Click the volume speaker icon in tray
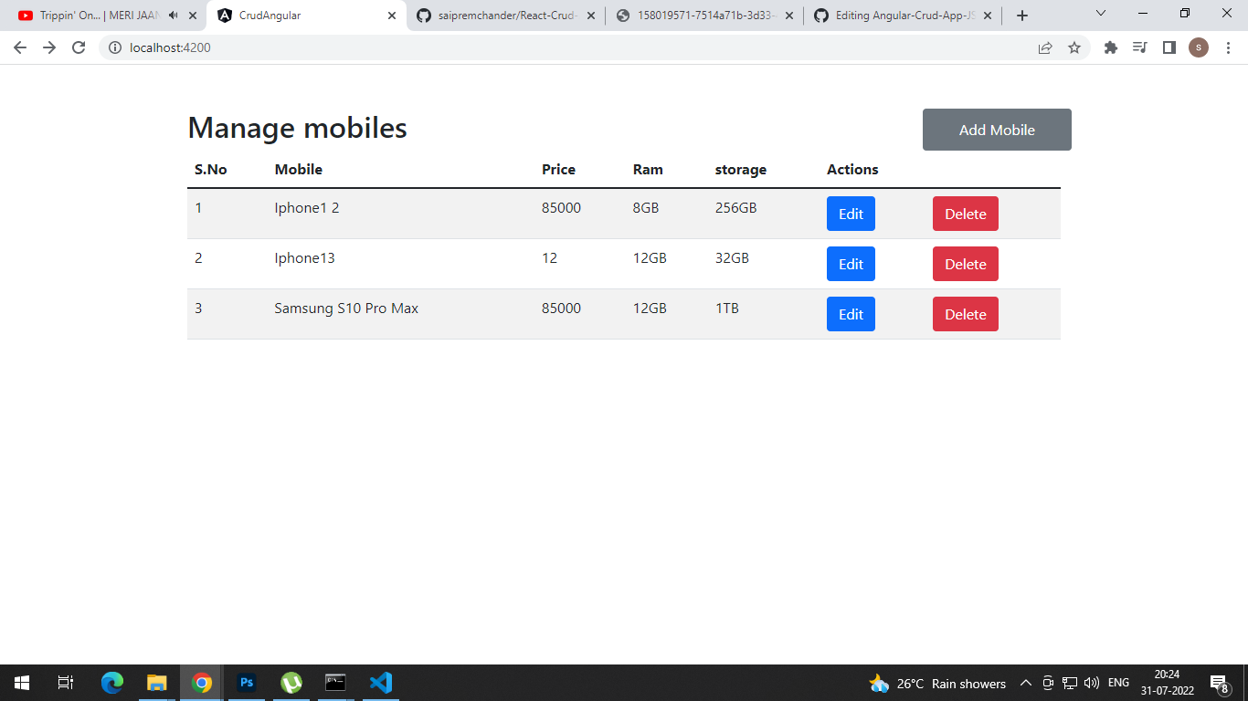1248x701 pixels. point(1091,683)
